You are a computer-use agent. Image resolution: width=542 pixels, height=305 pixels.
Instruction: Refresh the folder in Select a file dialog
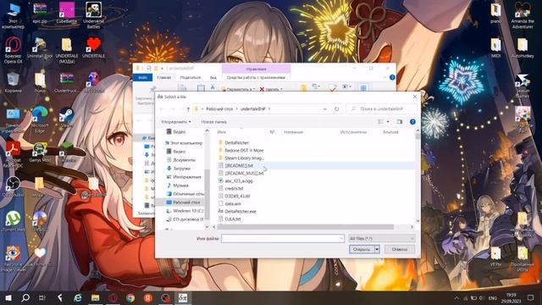[336, 109]
